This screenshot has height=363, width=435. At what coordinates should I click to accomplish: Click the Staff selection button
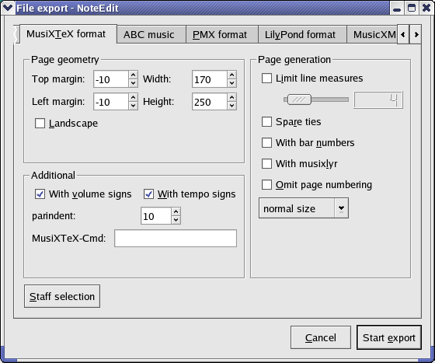[62, 296]
